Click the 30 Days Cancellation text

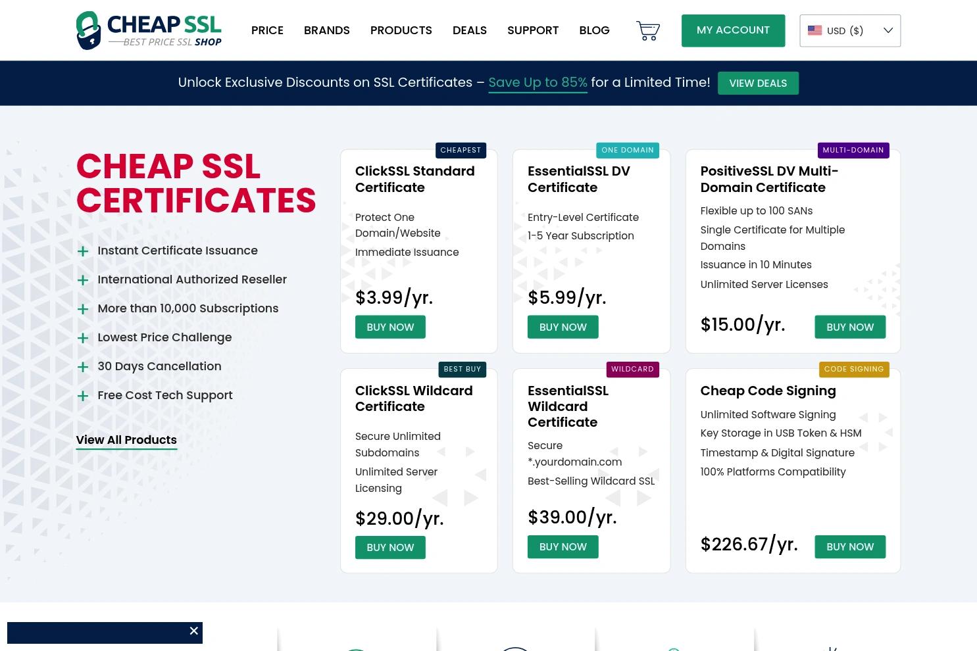(159, 366)
